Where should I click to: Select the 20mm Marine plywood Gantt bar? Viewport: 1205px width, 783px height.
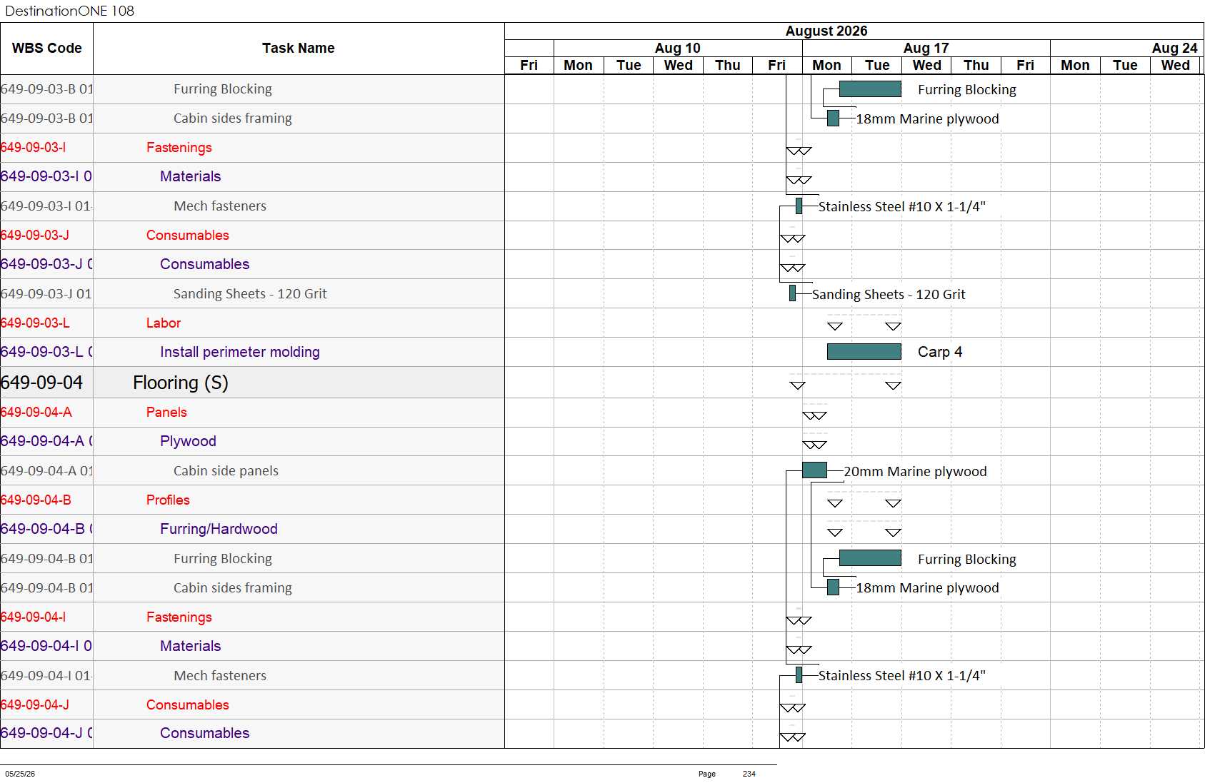click(x=814, y=470)
